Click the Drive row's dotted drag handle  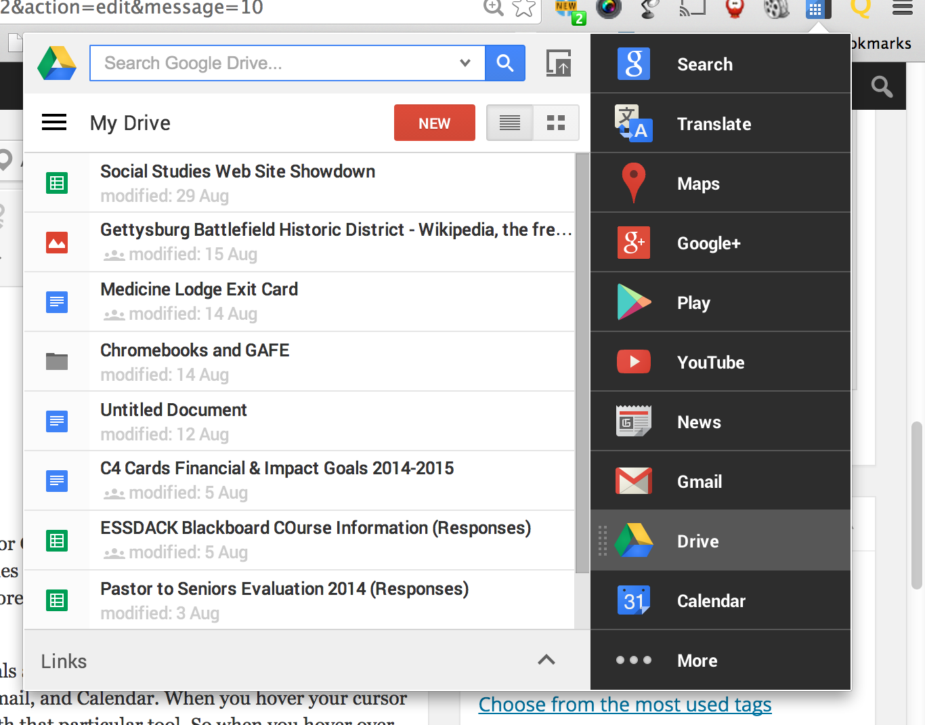[603, 541]
